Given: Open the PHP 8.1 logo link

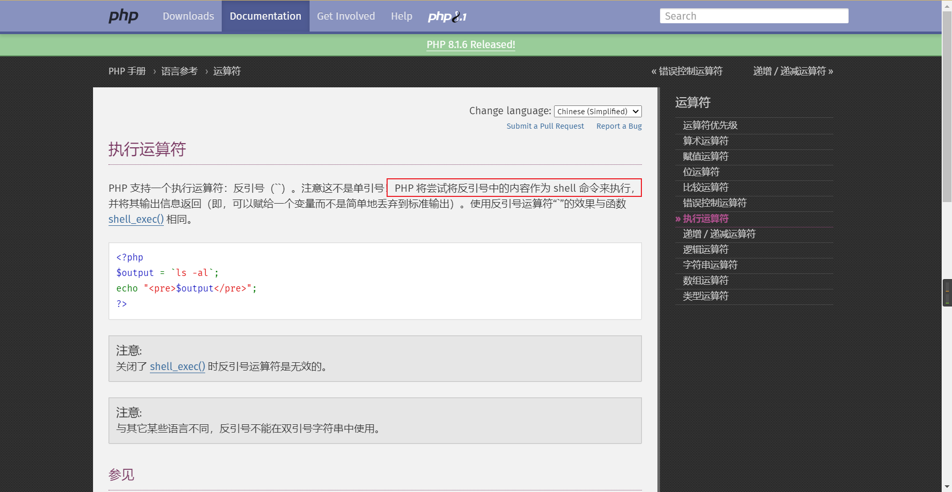Looking at the screenshot, I should coord(447,17).
